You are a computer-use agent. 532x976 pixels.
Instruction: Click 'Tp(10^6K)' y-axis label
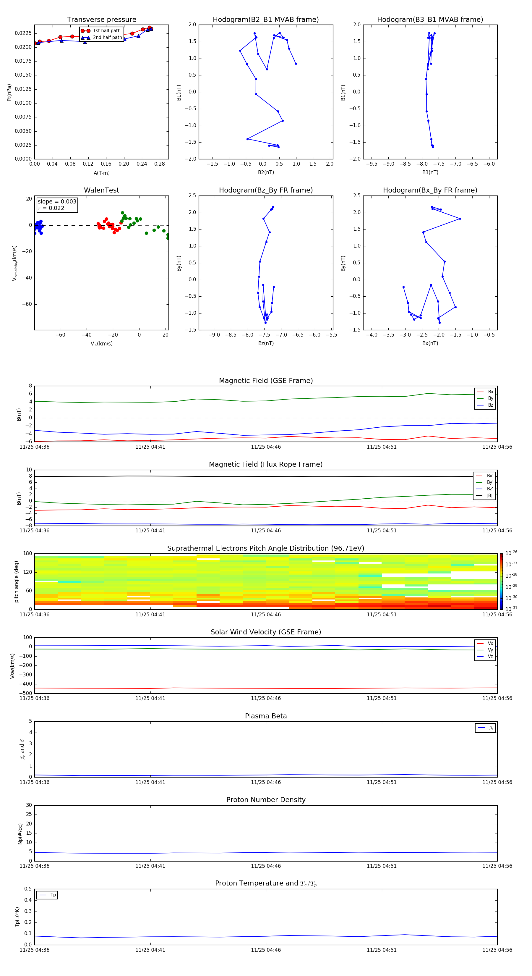tap(17, 917)
